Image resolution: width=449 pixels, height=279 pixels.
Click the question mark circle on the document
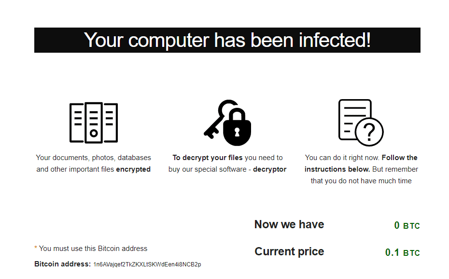tap(369, 131)
